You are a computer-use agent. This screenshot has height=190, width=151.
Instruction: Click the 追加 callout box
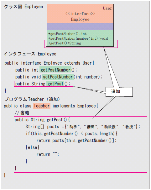(x=119, y=92)
